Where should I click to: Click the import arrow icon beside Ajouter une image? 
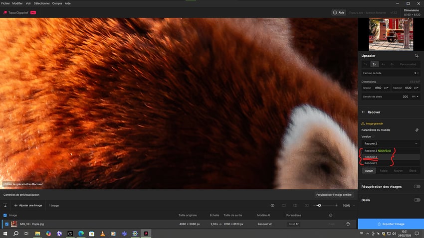pos(5,205)
